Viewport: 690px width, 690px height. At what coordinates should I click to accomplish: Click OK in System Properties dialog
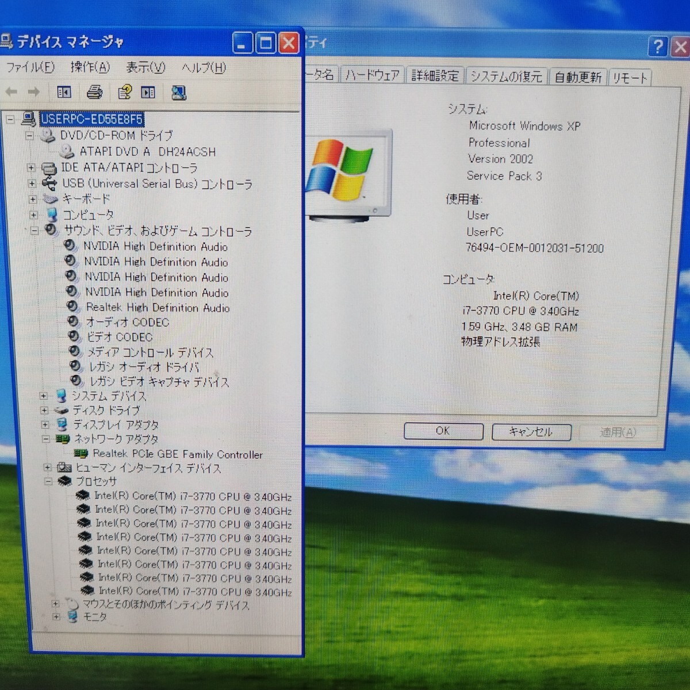click(443, 431)
